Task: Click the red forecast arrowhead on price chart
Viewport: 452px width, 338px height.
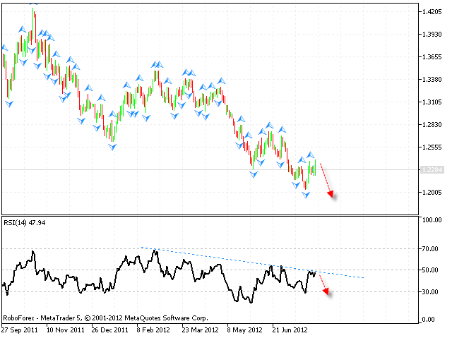Action: [x=331, y=195]
